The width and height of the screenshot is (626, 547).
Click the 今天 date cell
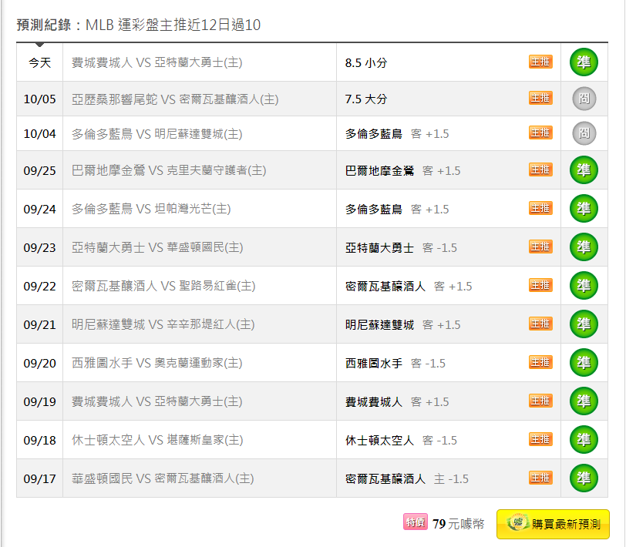point(39,62)
